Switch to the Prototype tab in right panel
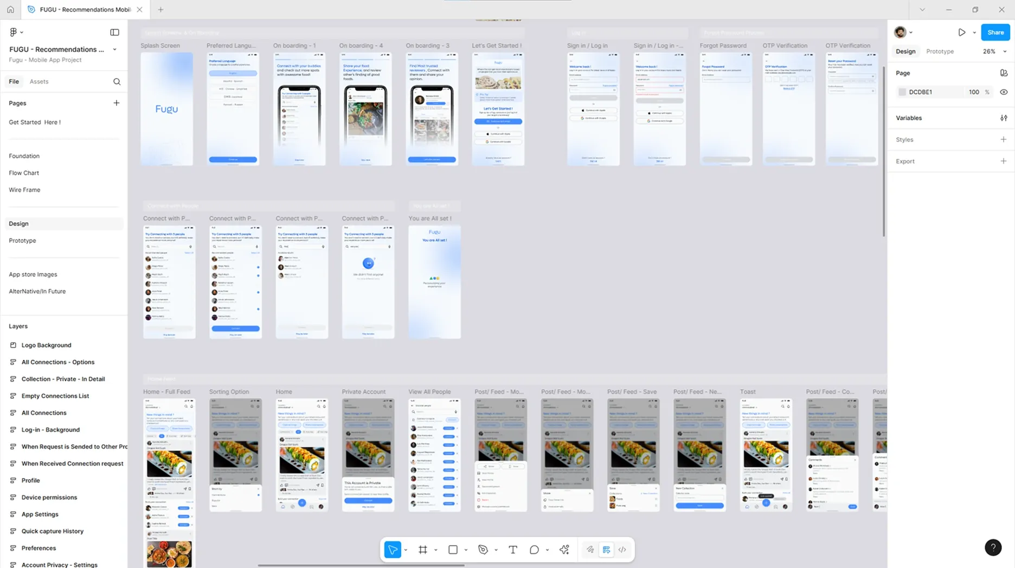This screenshot has height=568, width=1015. pos(940,51)
